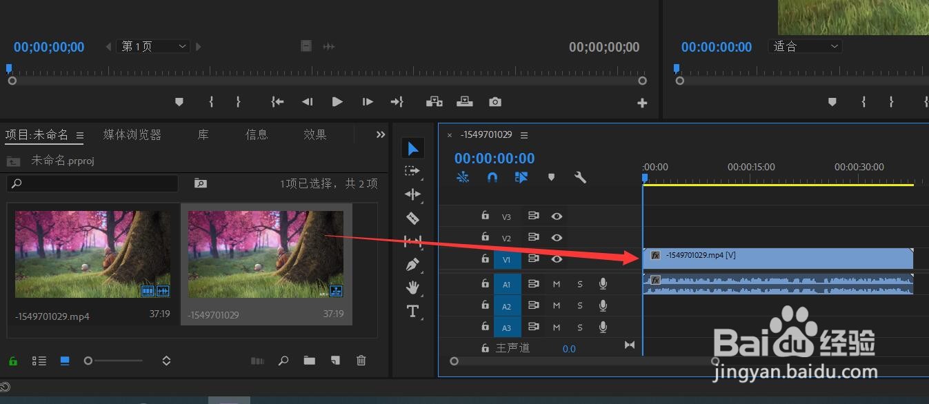Step back one frame in source monitor
The width and height of the screenshot is (929, 404).
pos(307,102)
